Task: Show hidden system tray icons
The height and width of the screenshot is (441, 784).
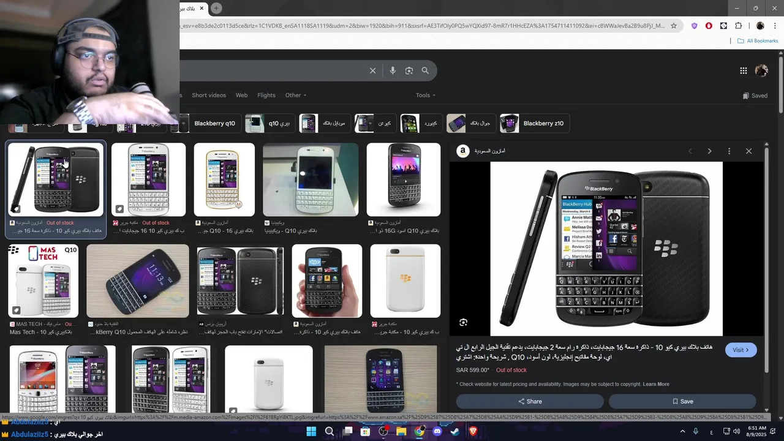Action: point(682,431)
